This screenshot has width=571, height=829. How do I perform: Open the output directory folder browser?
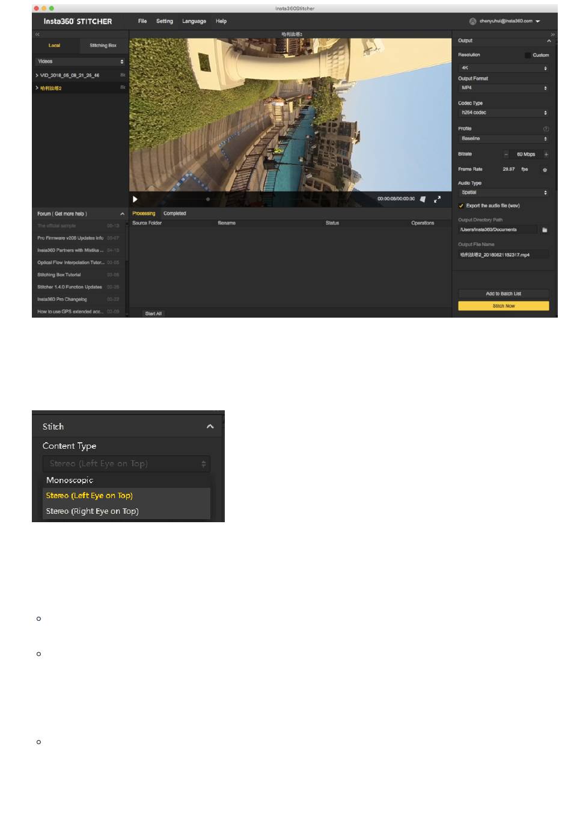(x=545, y=230)
